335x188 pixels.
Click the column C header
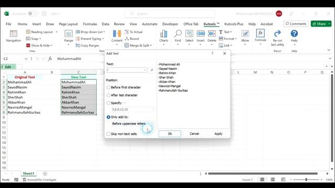pyautogui.click(x=79, y=72)
